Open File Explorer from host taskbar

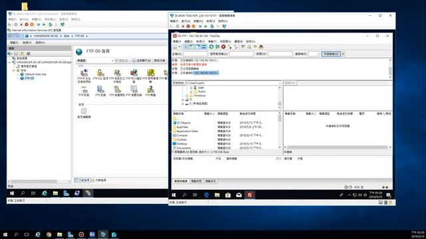(x=59, y=234)
